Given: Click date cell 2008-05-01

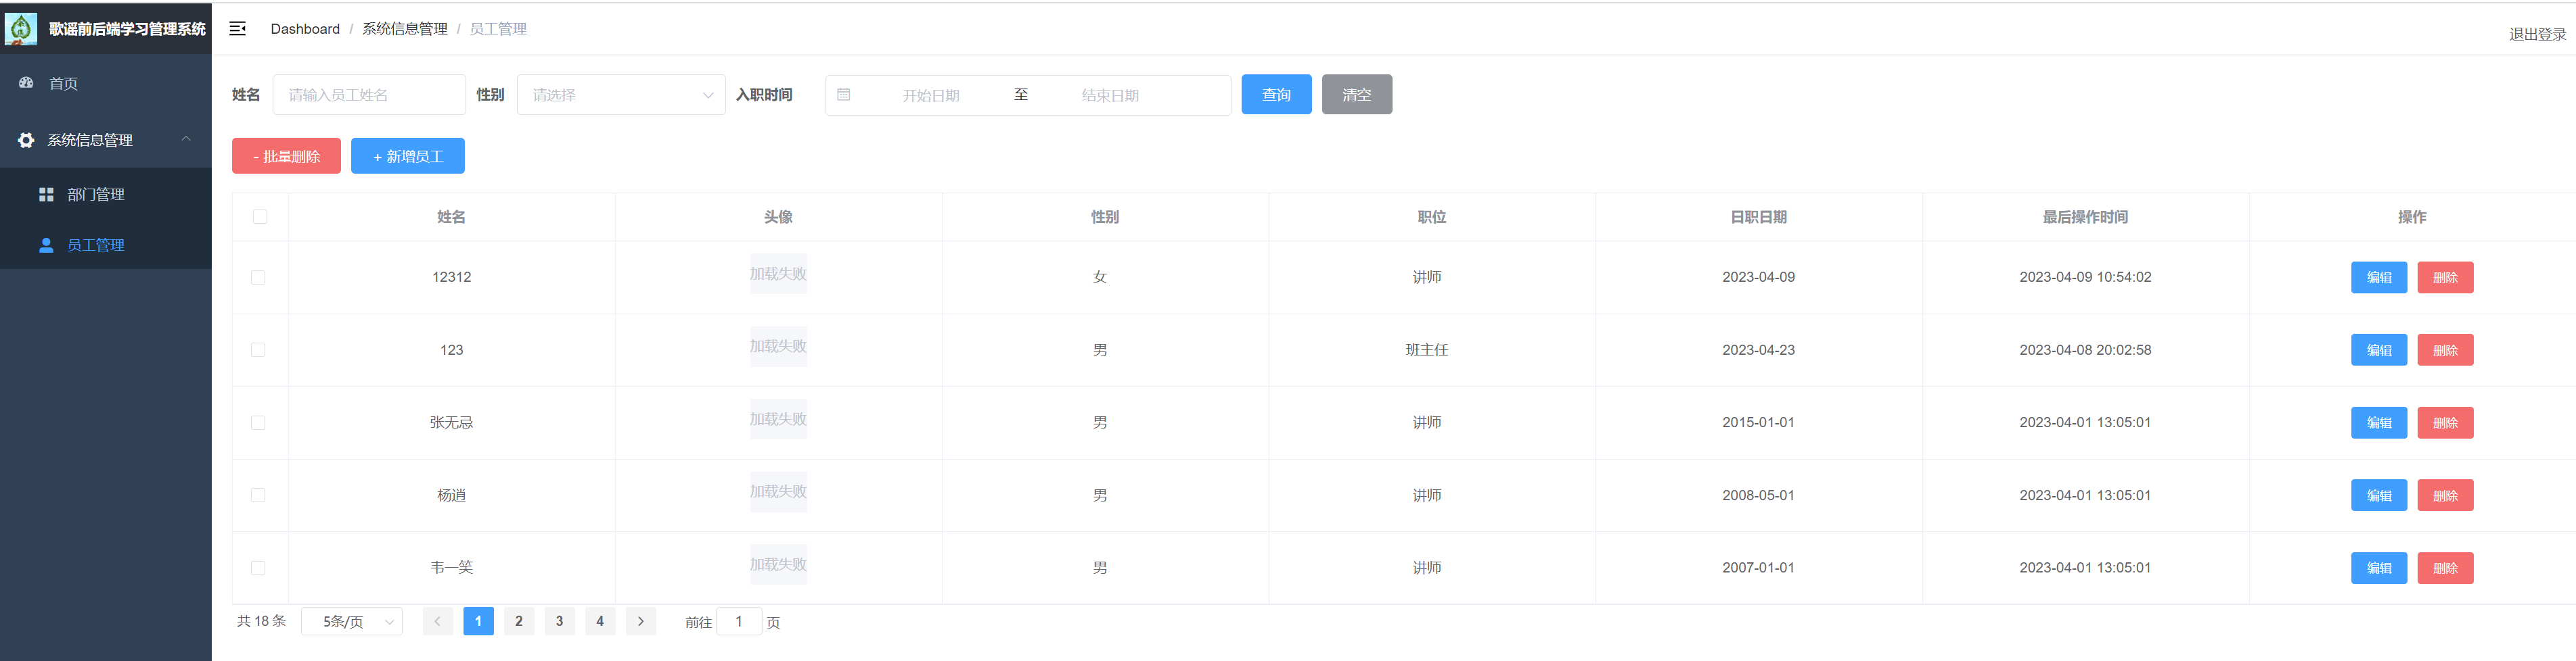Looking at the screenshot, I should (x=1758, y=495).
